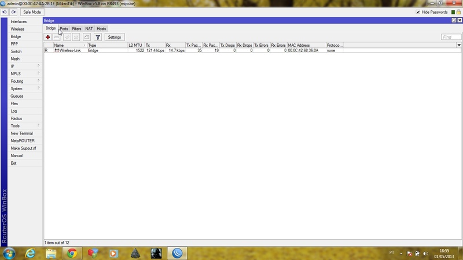Open Files in sidebar menu
The height and width of the screenshot is (260, 463).
pos(25,103)
